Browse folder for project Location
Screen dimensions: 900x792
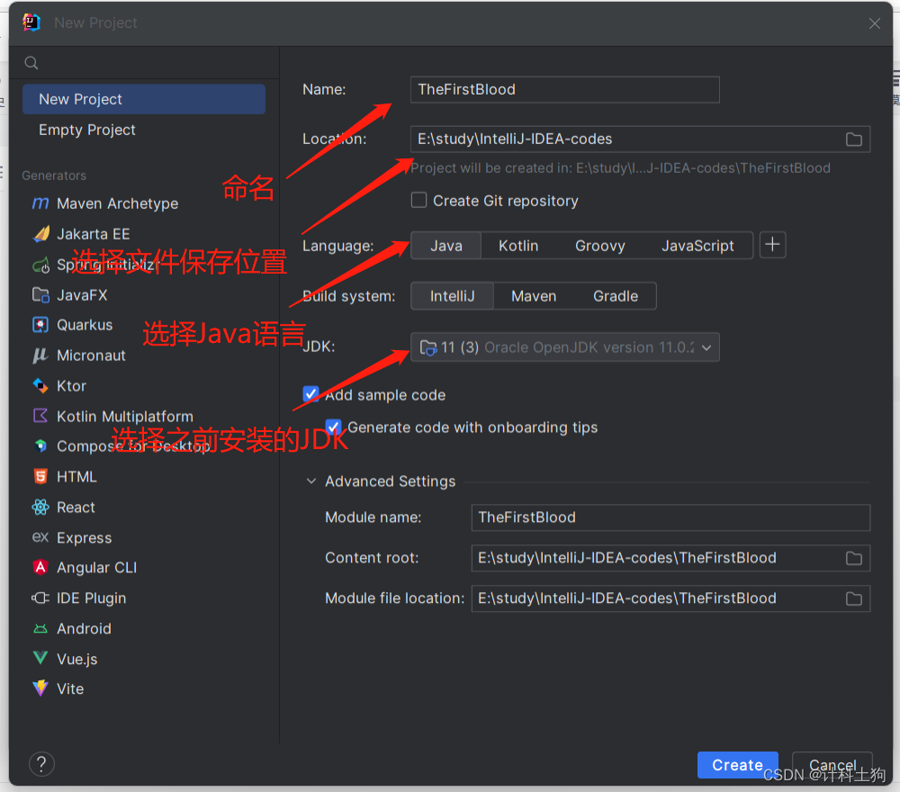(x=853, y=139)
